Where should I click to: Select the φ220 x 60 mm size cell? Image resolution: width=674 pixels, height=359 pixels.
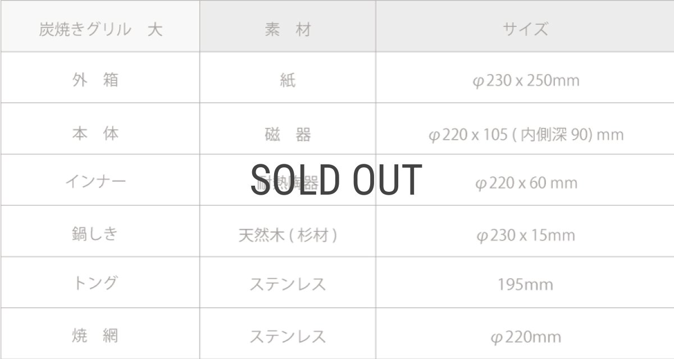click(x=526, y=183)
